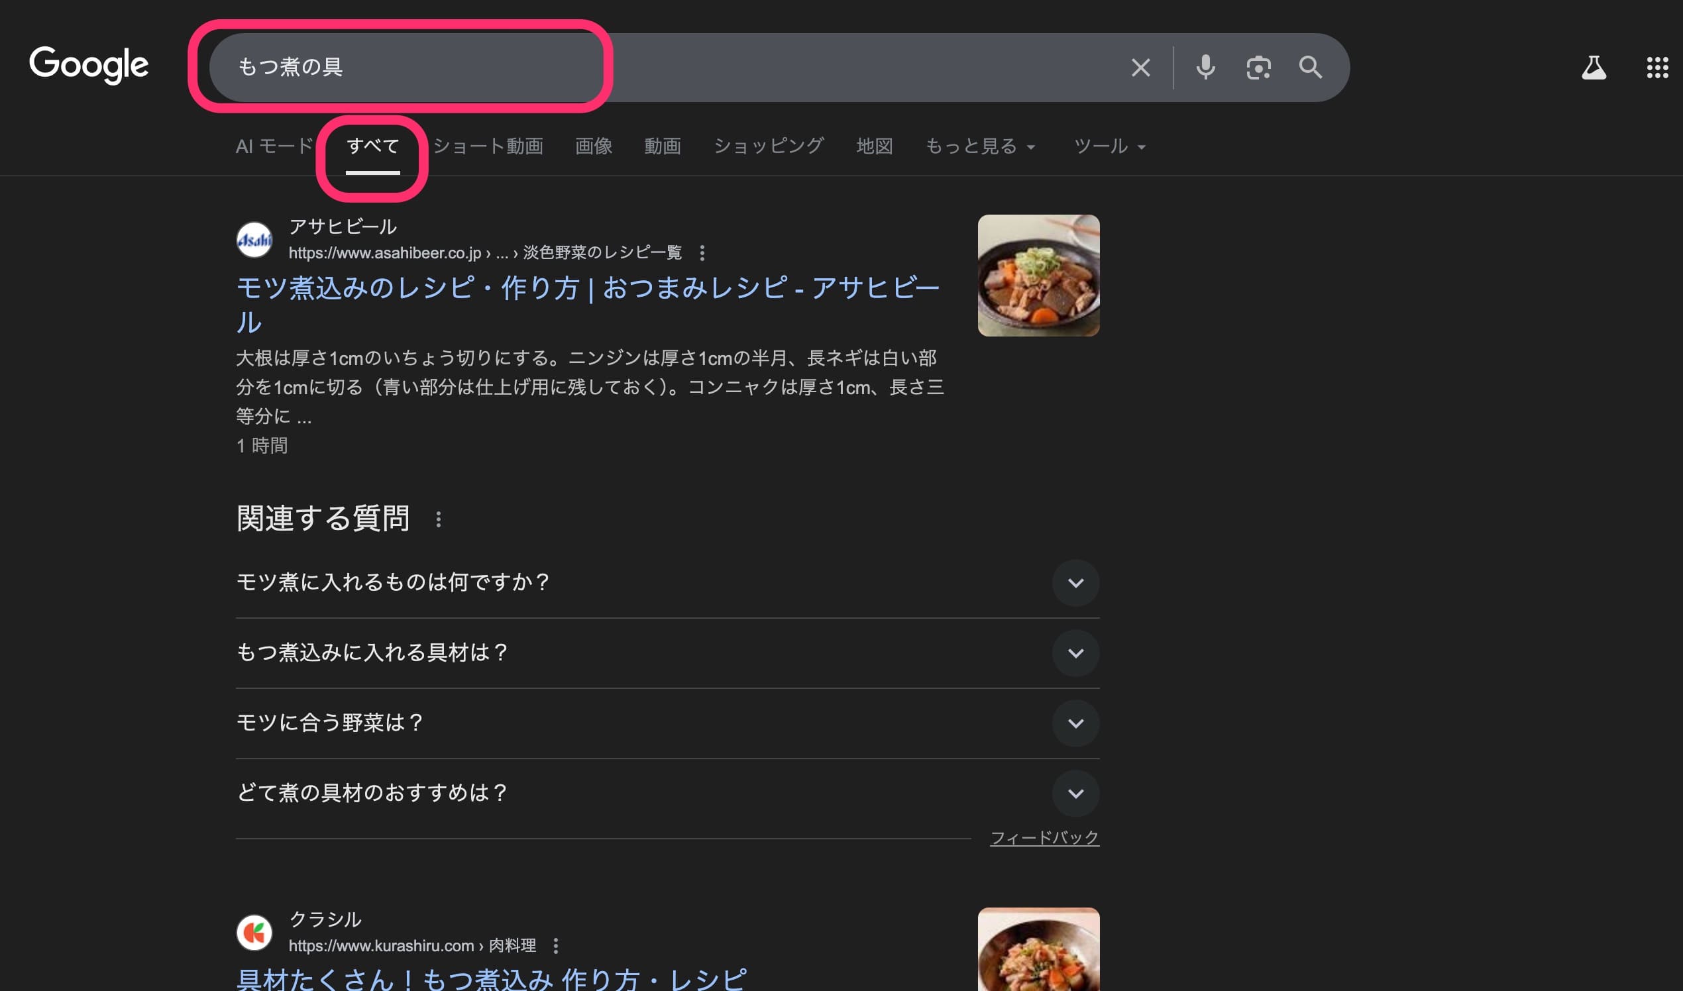Open Search Labs flask icon
Screen dimensions: 1683x991
pos(1594,68)
